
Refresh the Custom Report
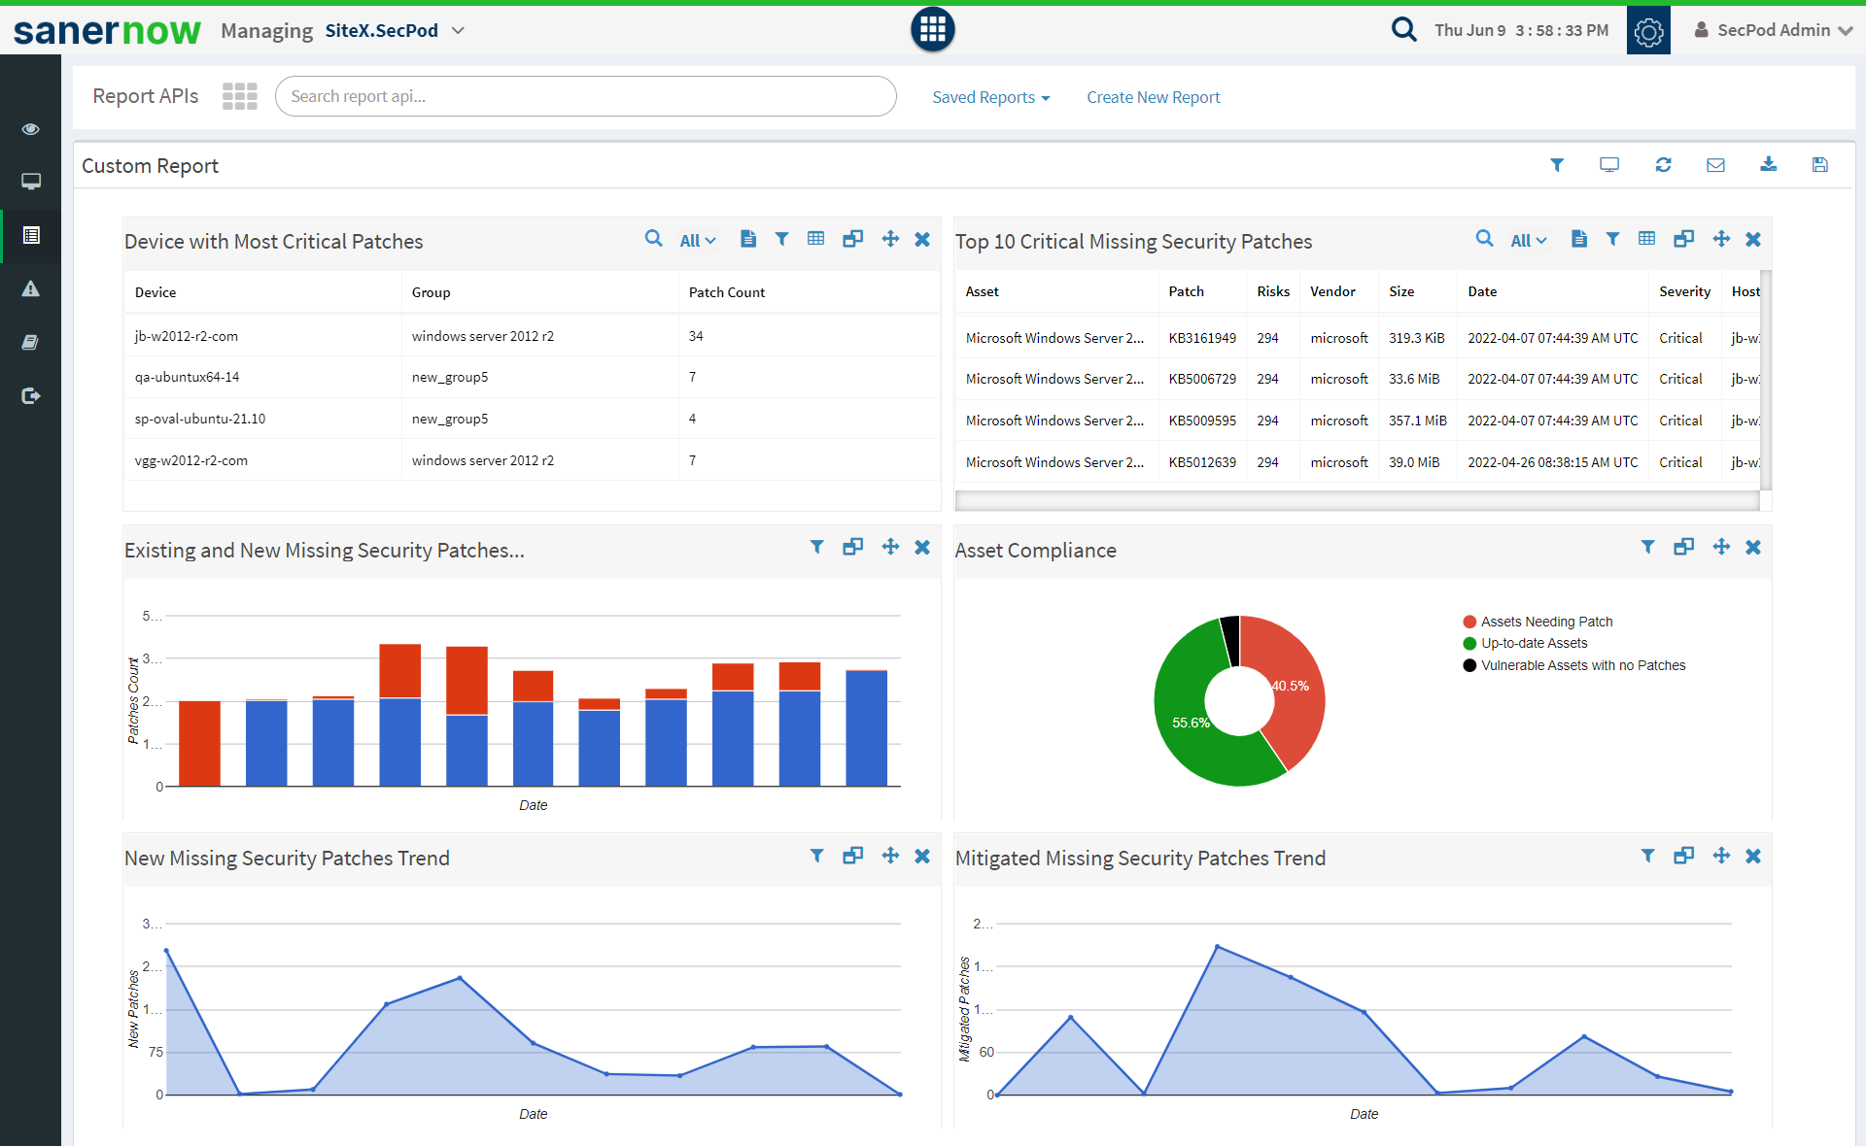(x=1663, y=165)
